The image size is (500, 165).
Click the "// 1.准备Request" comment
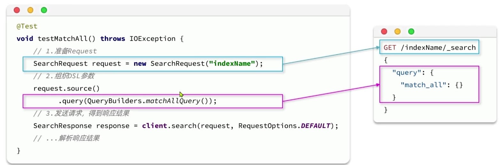tap(65, 51)
